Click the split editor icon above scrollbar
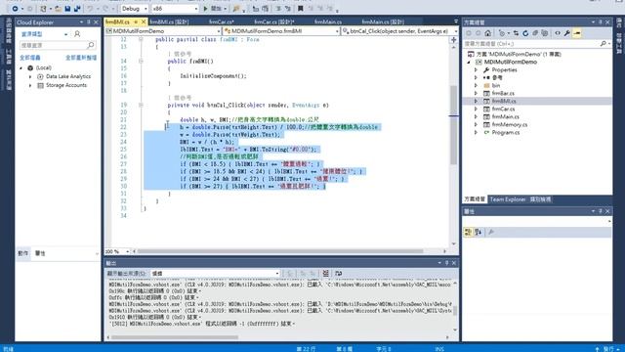The image size is (625, 352). 453,40
